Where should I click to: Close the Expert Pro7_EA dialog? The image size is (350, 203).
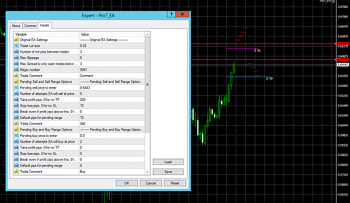[183, 15]
